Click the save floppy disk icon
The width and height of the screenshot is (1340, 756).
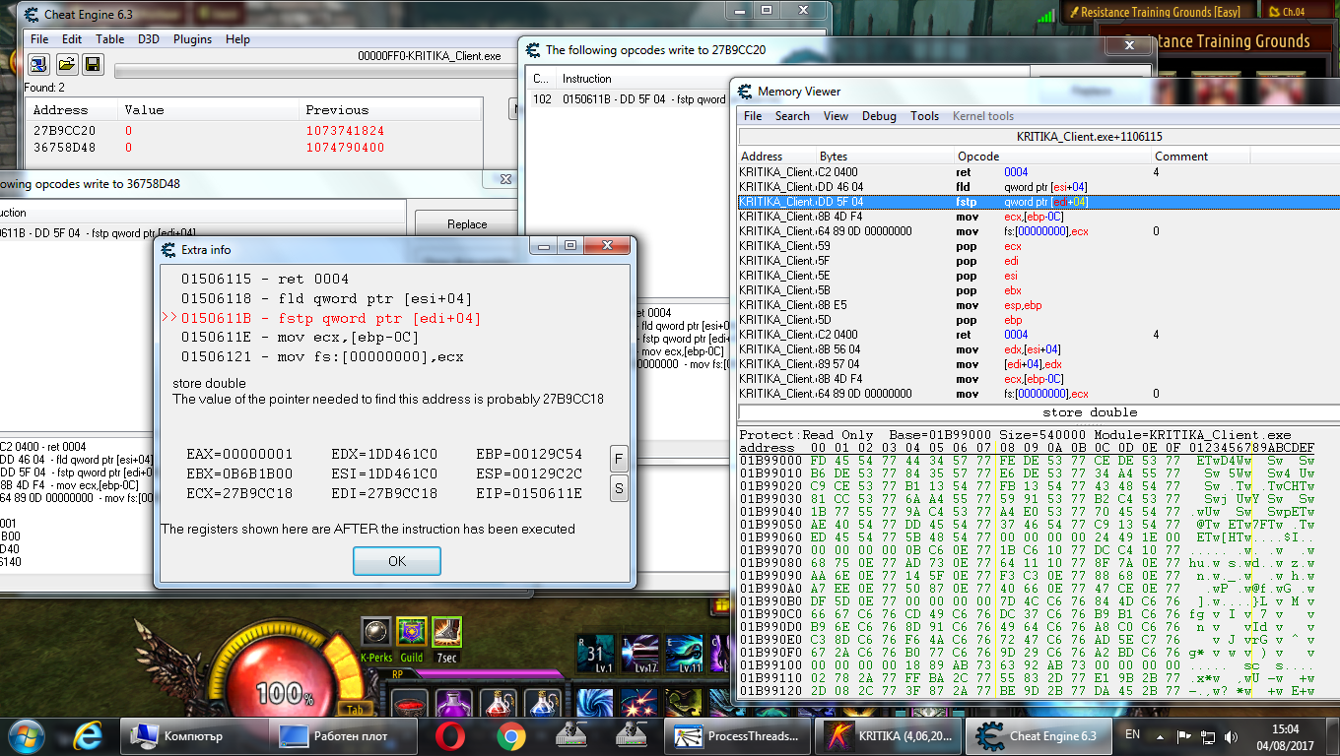click(93, 65)
